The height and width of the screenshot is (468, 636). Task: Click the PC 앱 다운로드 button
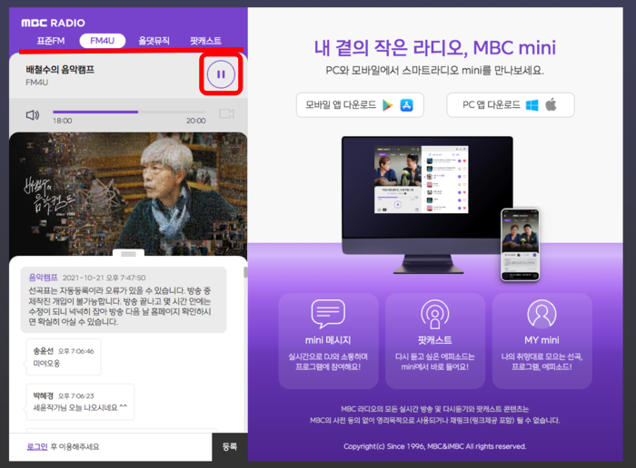(511, 105)
